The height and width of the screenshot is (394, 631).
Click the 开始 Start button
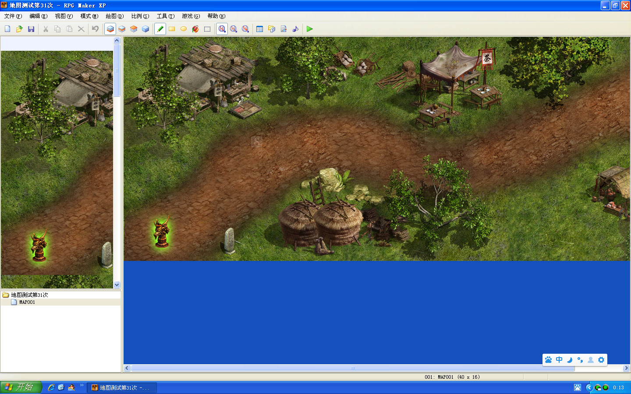[21, 387]
